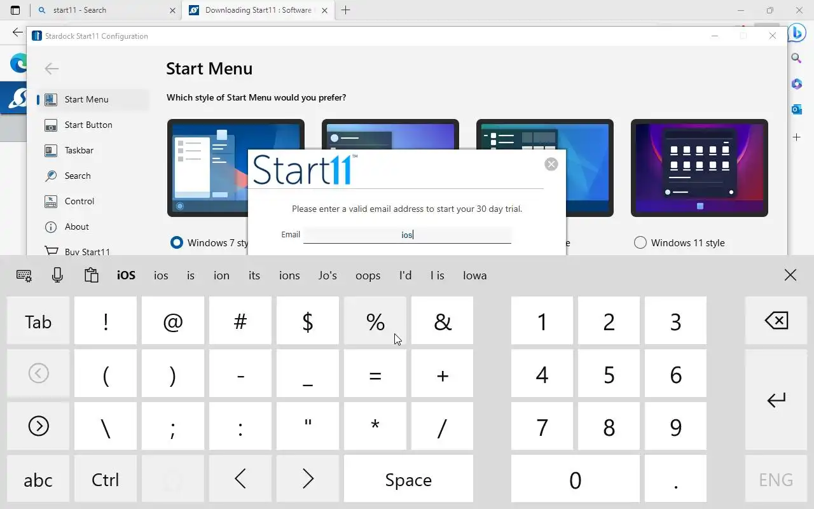Tap the % key

click(x=375, y=321)
